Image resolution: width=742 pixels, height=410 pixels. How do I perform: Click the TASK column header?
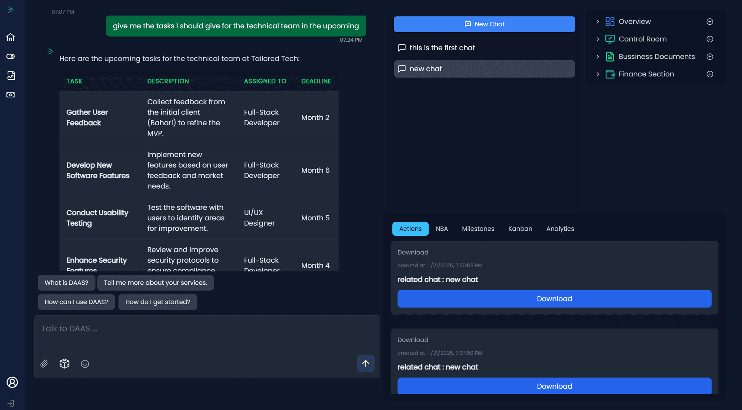click(x=74, y=81)
